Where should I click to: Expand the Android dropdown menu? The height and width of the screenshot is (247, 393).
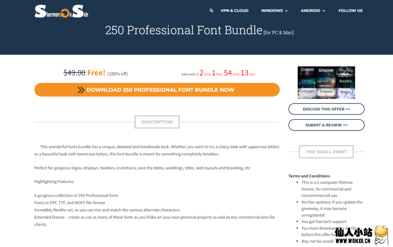click(313, 11)
